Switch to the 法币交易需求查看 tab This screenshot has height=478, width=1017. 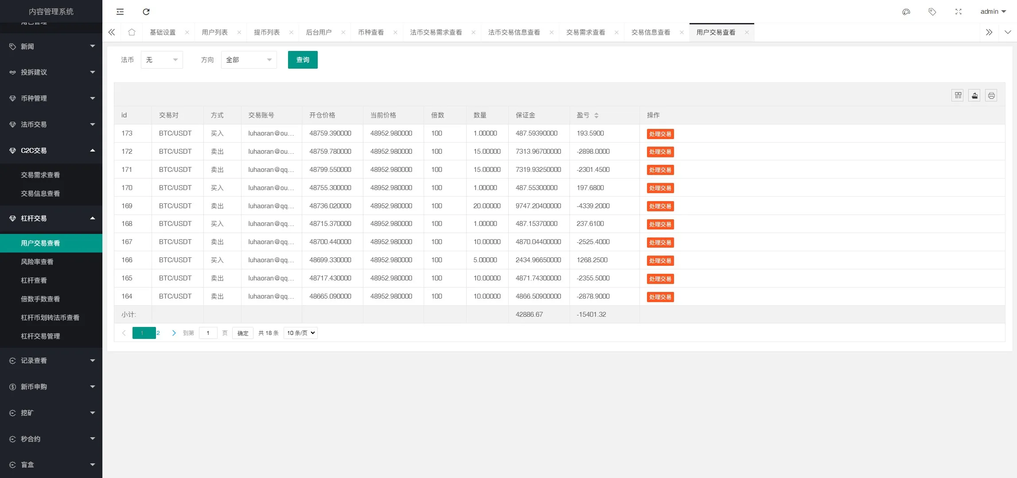pos(436,32)
